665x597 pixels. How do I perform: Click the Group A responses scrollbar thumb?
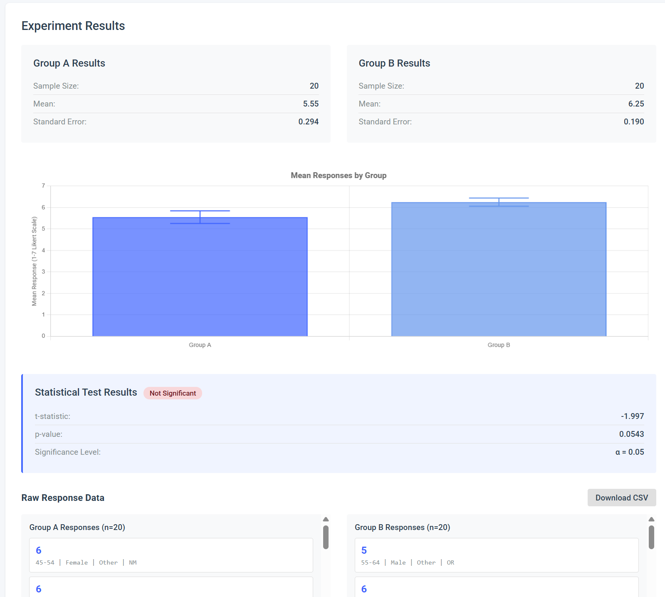326,537
